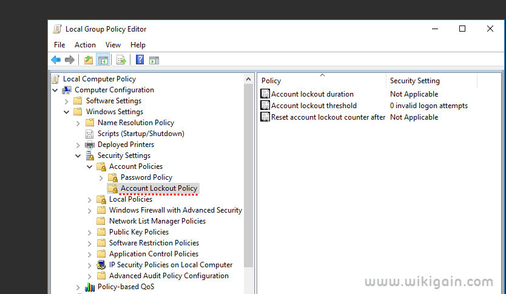The image size is (506, 294).
Task: Sort by the Policy column header
Action: coord(322,80)
